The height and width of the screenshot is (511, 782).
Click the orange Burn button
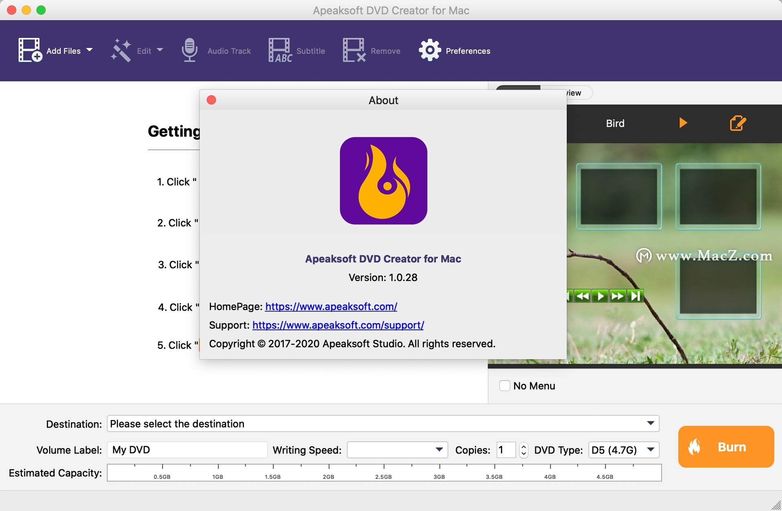(x=725, y=447)
